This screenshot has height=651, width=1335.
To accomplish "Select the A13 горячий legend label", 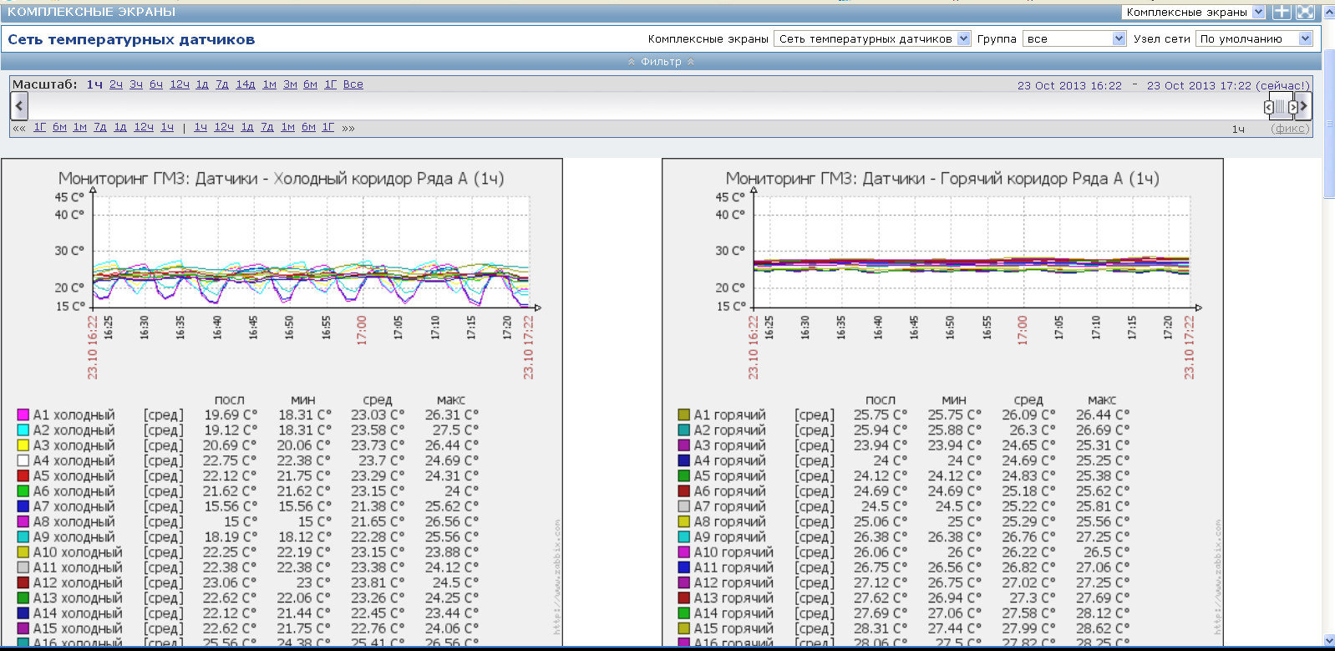I will coord(733,598).
